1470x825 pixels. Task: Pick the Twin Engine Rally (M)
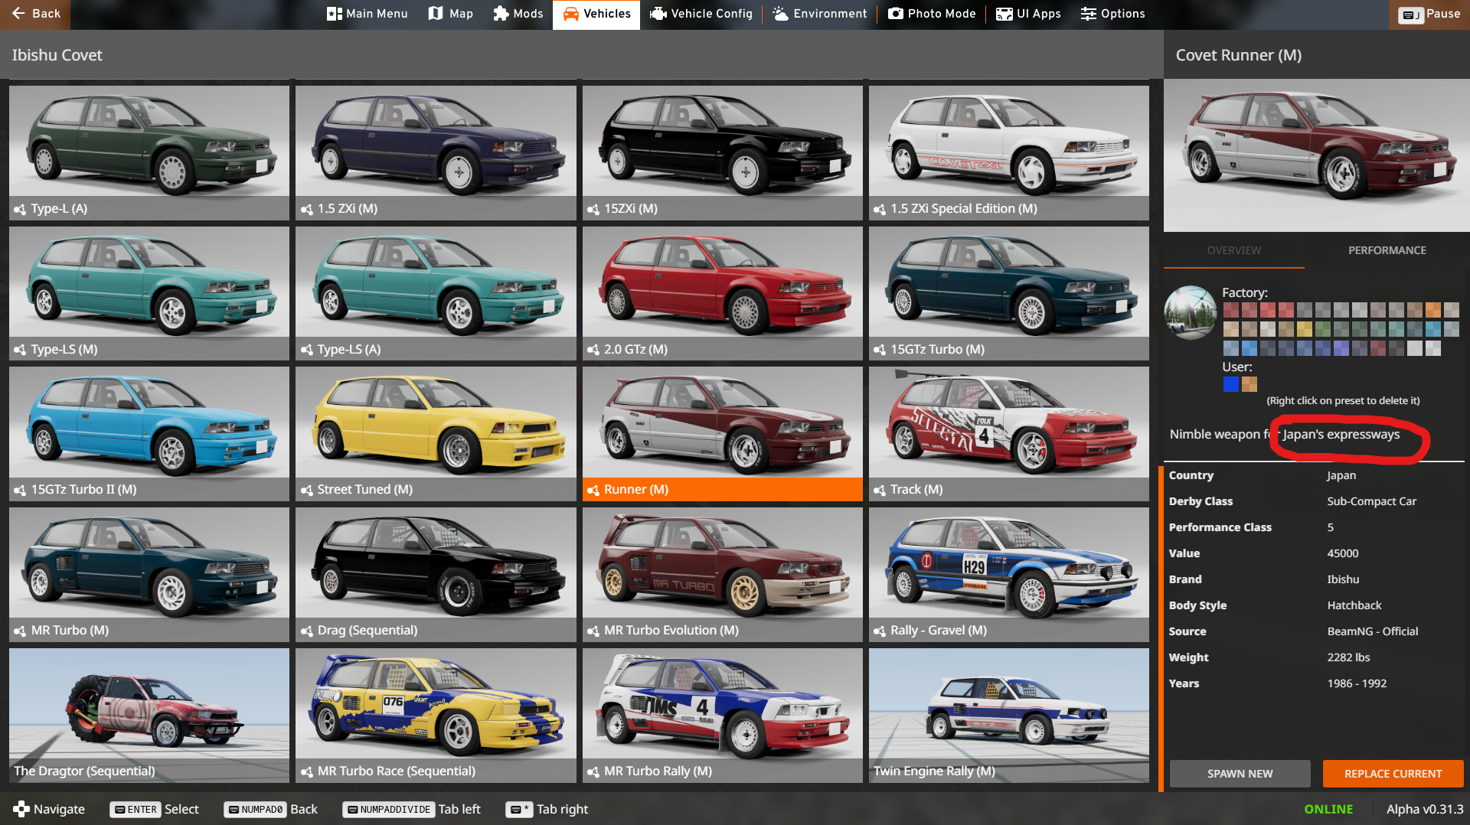pyautogui.click(x=1008, y=715)
